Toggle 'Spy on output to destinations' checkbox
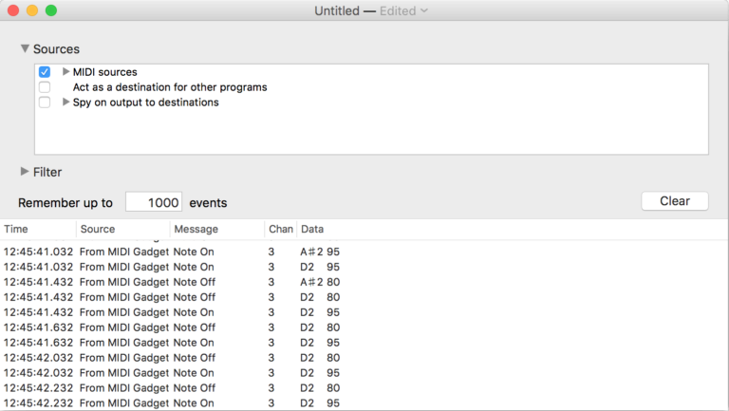 [45, 103]
